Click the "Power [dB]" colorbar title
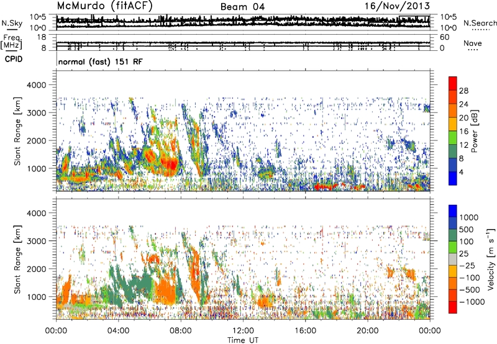The image size is (497, 344). click(x=474, y=131)
